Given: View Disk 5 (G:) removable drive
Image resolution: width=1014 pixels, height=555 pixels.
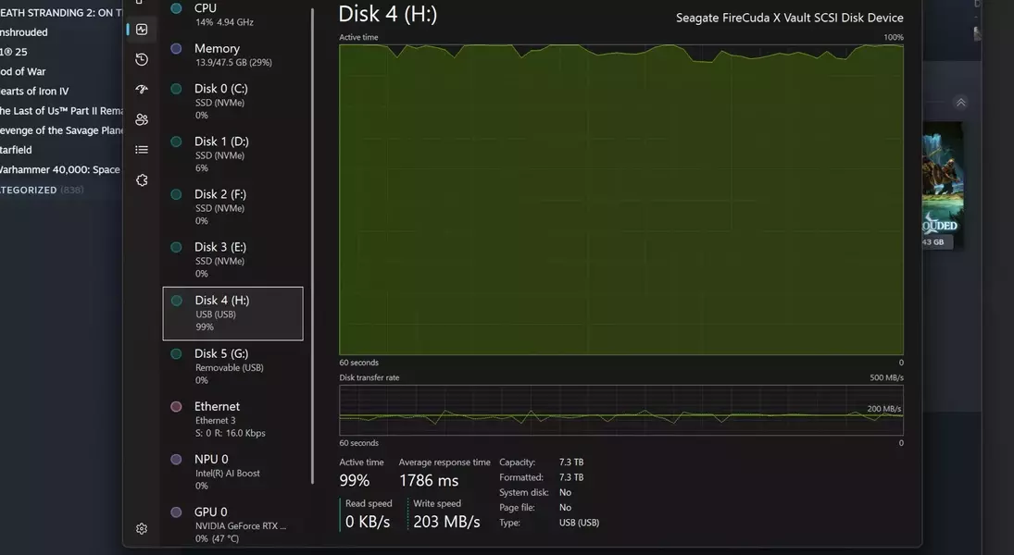Looking at the screenshot, I should 232,365.
